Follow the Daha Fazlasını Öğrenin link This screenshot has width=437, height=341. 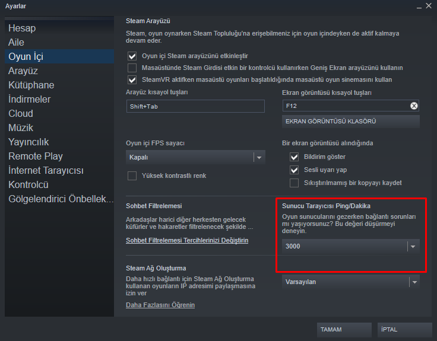pos(160,305)
